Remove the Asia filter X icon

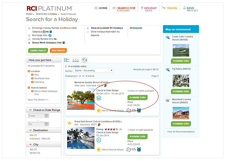click(32, 75)
